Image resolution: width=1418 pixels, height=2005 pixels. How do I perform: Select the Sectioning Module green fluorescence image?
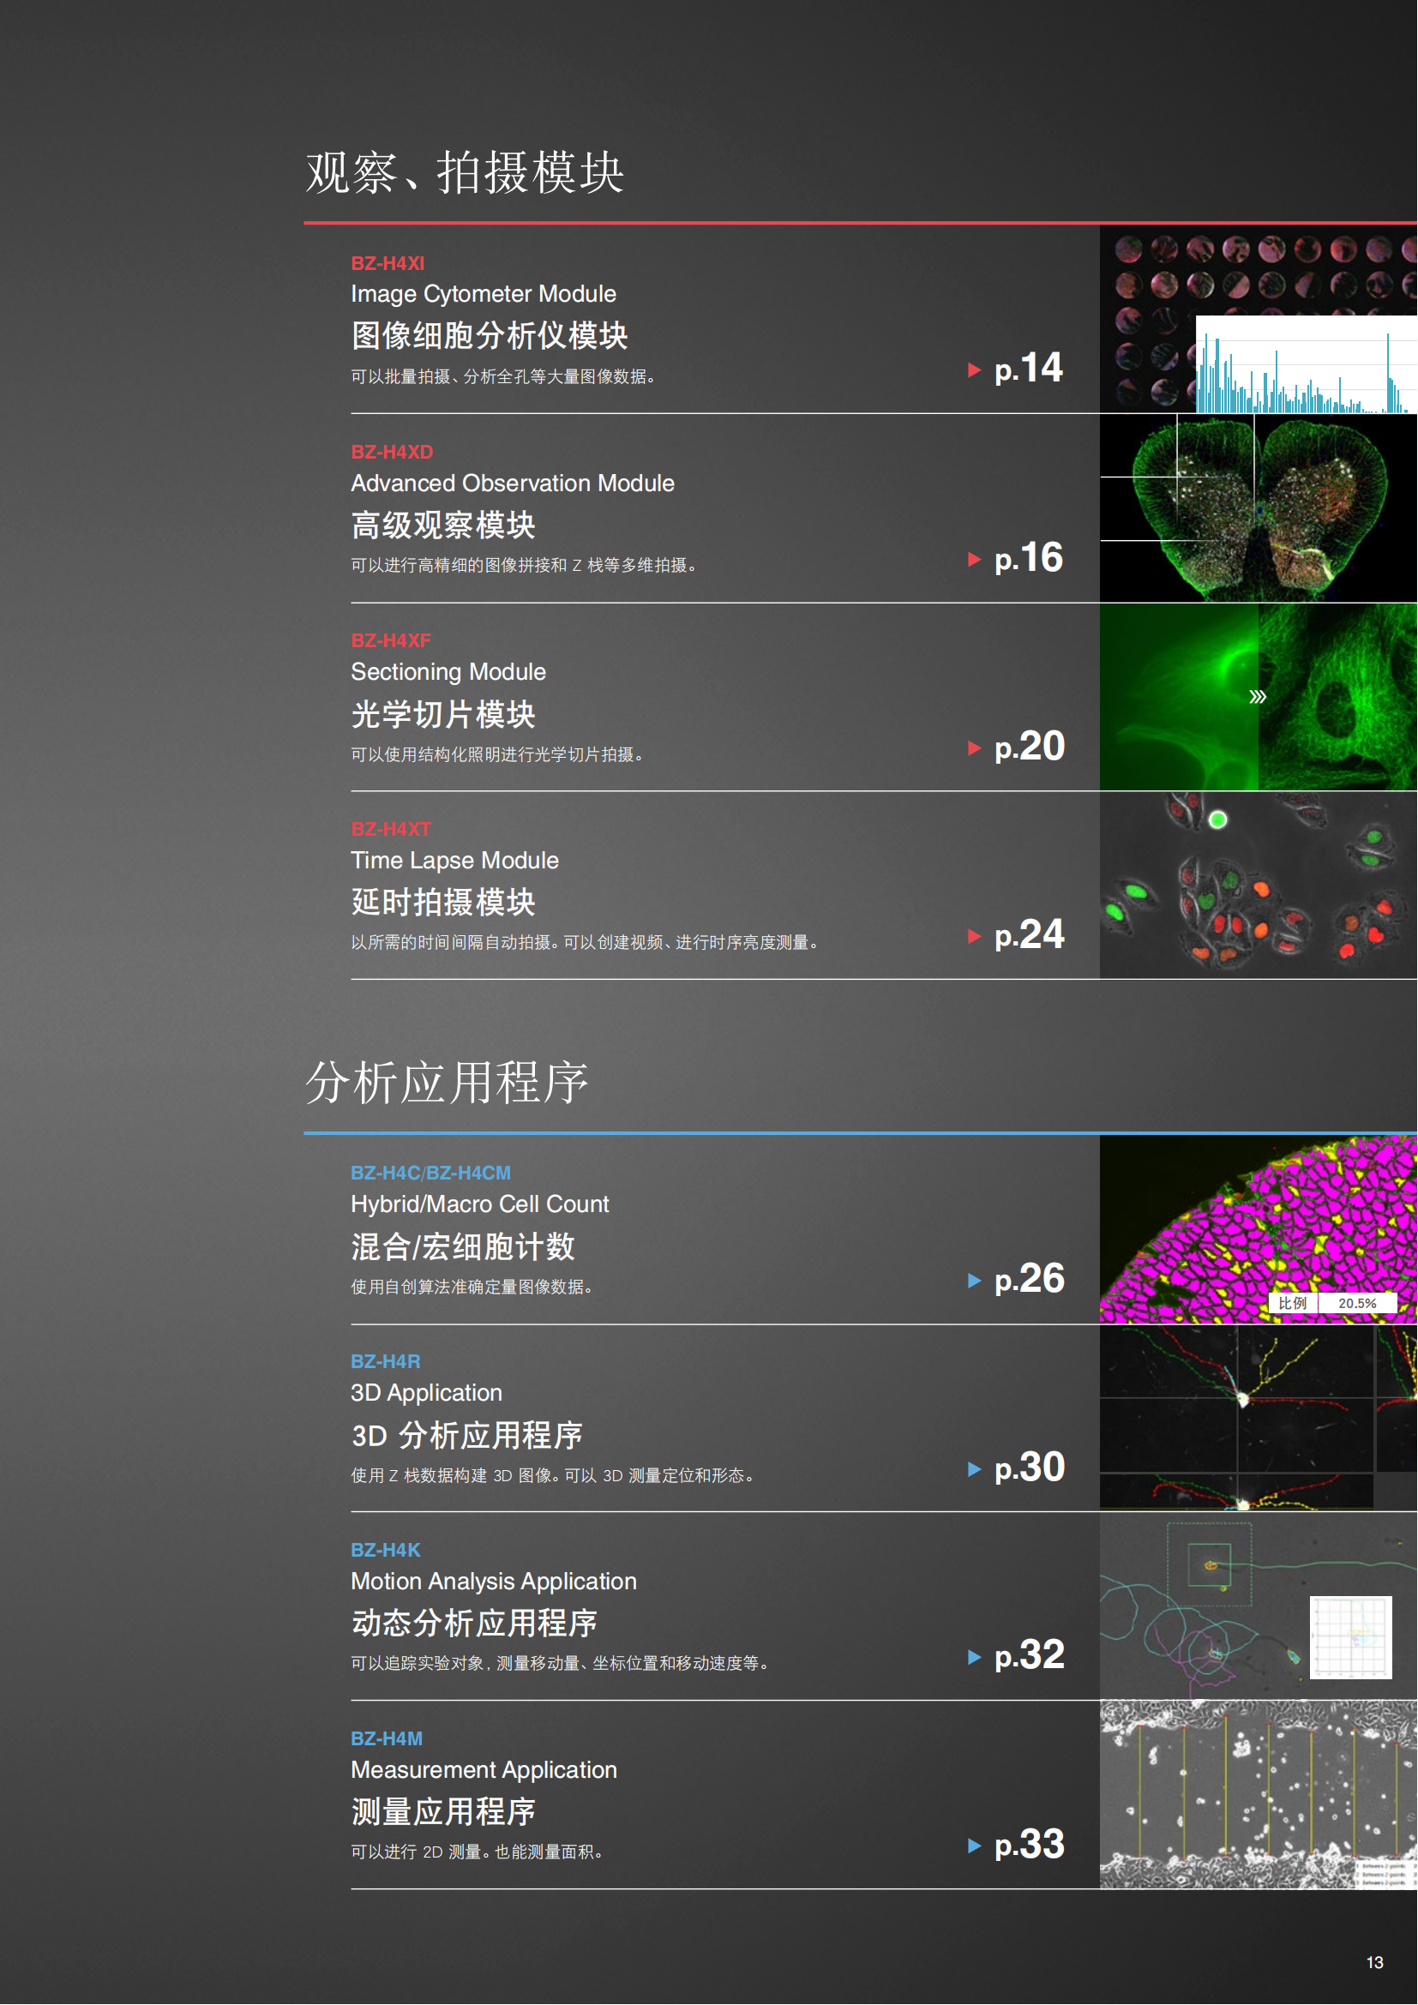click(1259, 697)
